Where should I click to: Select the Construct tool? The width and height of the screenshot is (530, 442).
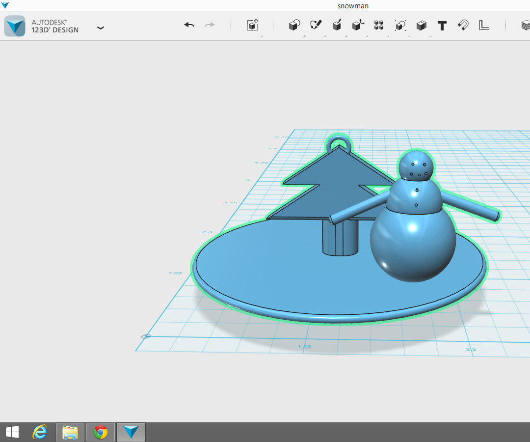[x=337, y=26]
